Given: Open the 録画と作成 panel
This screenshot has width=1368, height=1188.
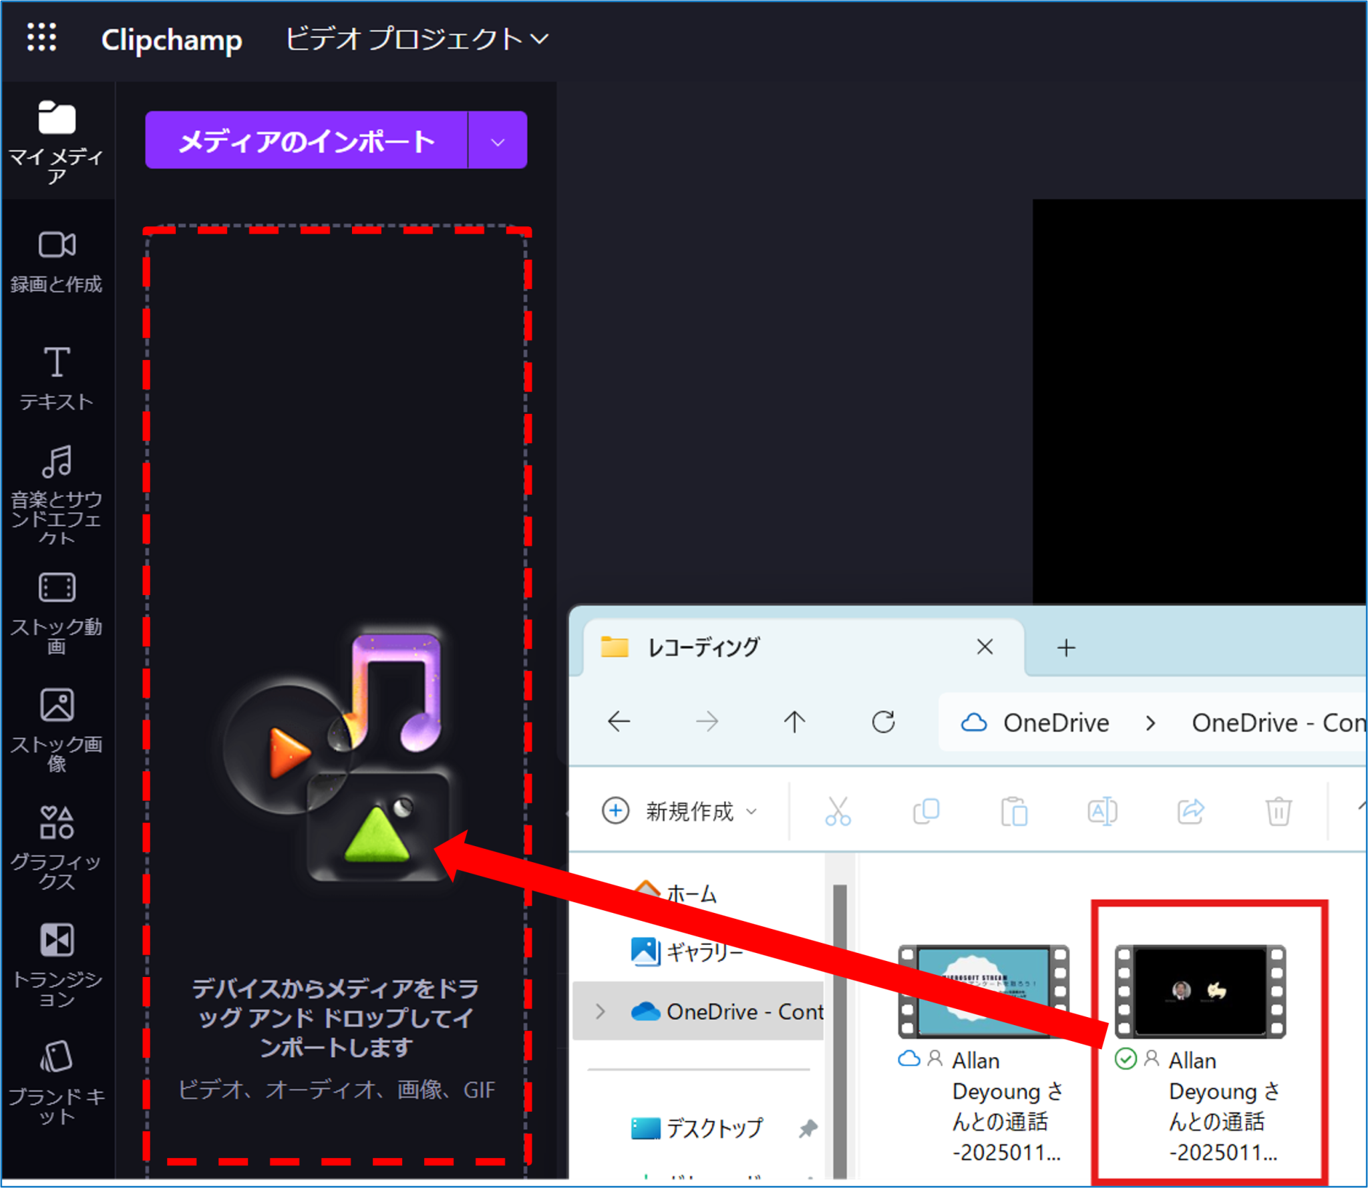Looking at the screenshot, I should 57,260.
